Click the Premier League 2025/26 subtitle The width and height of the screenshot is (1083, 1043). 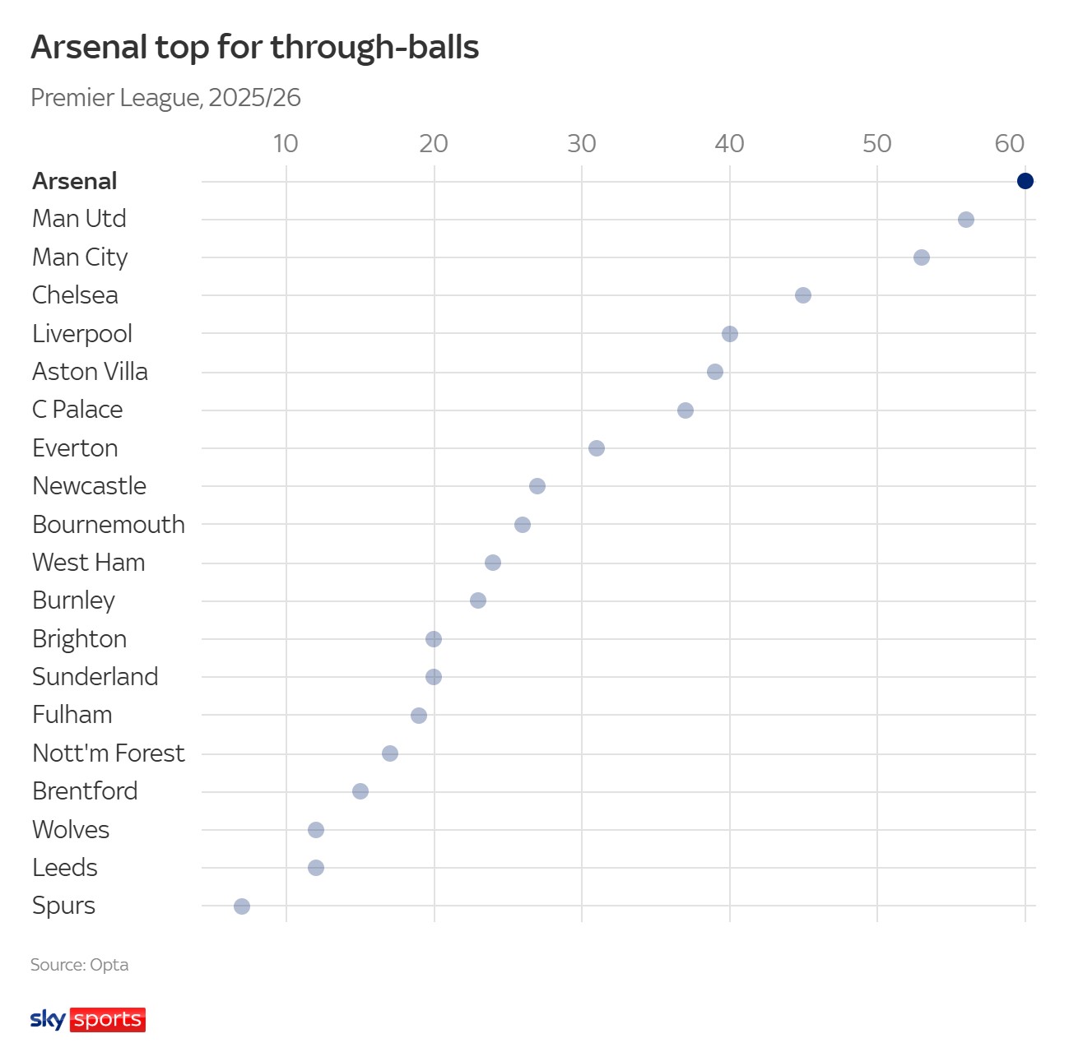click(x=165, y=98)
